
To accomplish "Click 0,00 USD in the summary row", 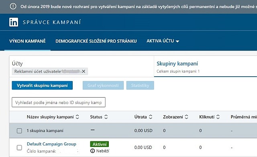I will coord(143,130).
